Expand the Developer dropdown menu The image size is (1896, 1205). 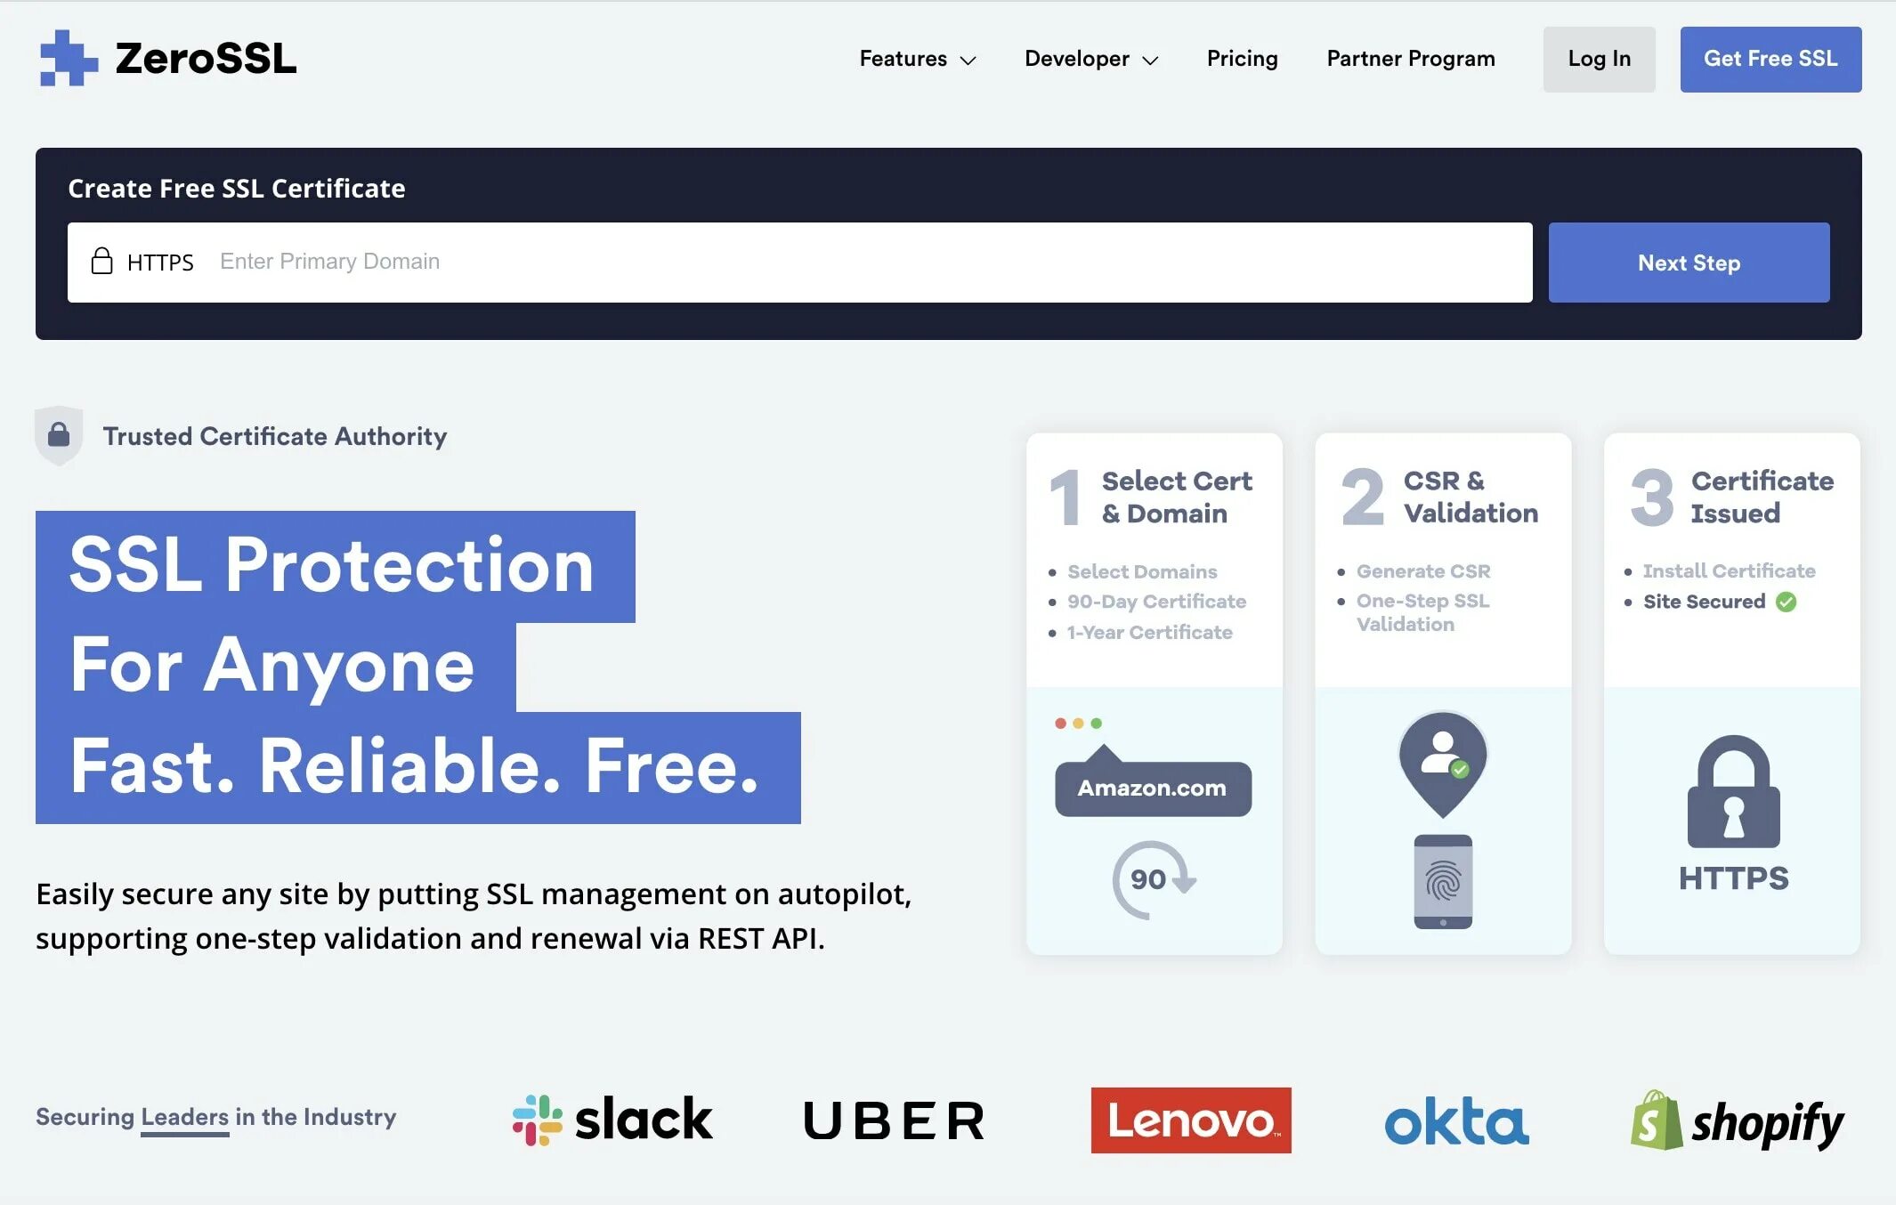[x=1090, y=58]
